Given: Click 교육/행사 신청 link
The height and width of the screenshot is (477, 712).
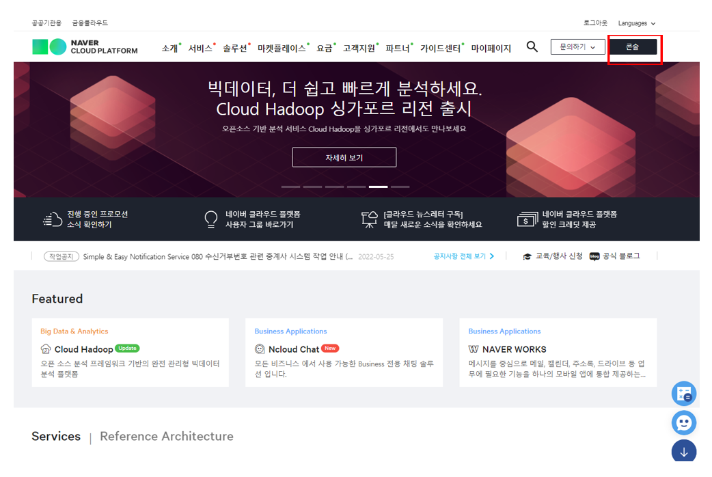Looking at the screenshot, I should pyautogui.click(x=559, y=256).
